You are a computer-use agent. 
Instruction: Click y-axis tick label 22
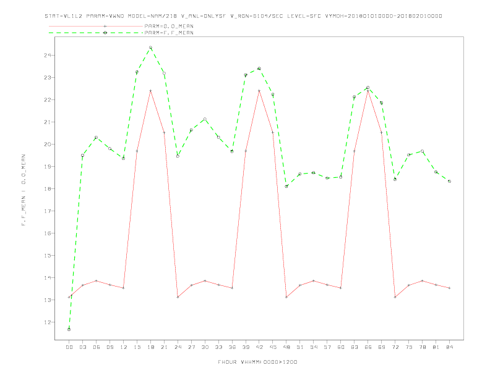click(48, 100)
